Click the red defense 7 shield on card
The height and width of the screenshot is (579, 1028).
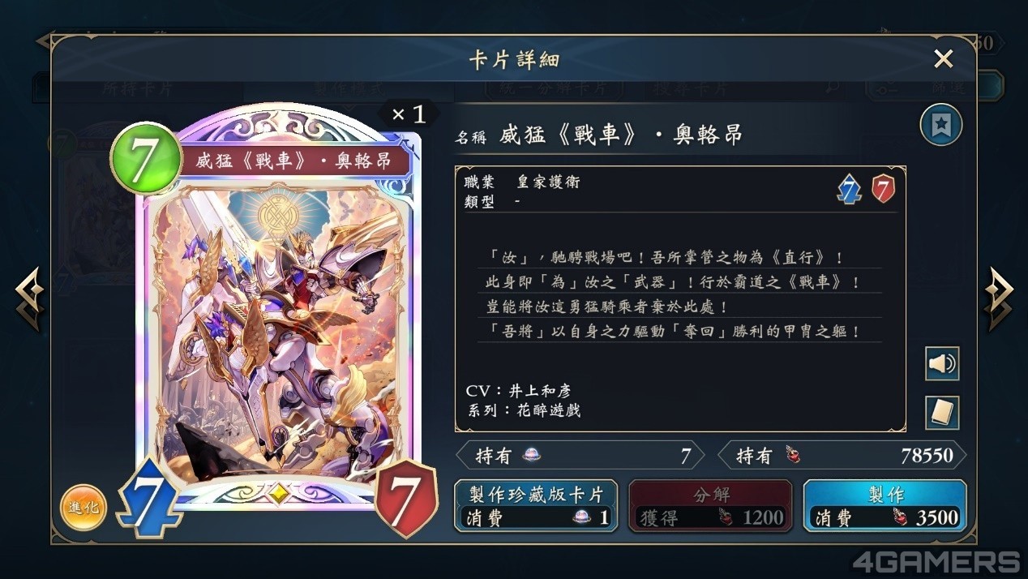[x=405, y=498]
